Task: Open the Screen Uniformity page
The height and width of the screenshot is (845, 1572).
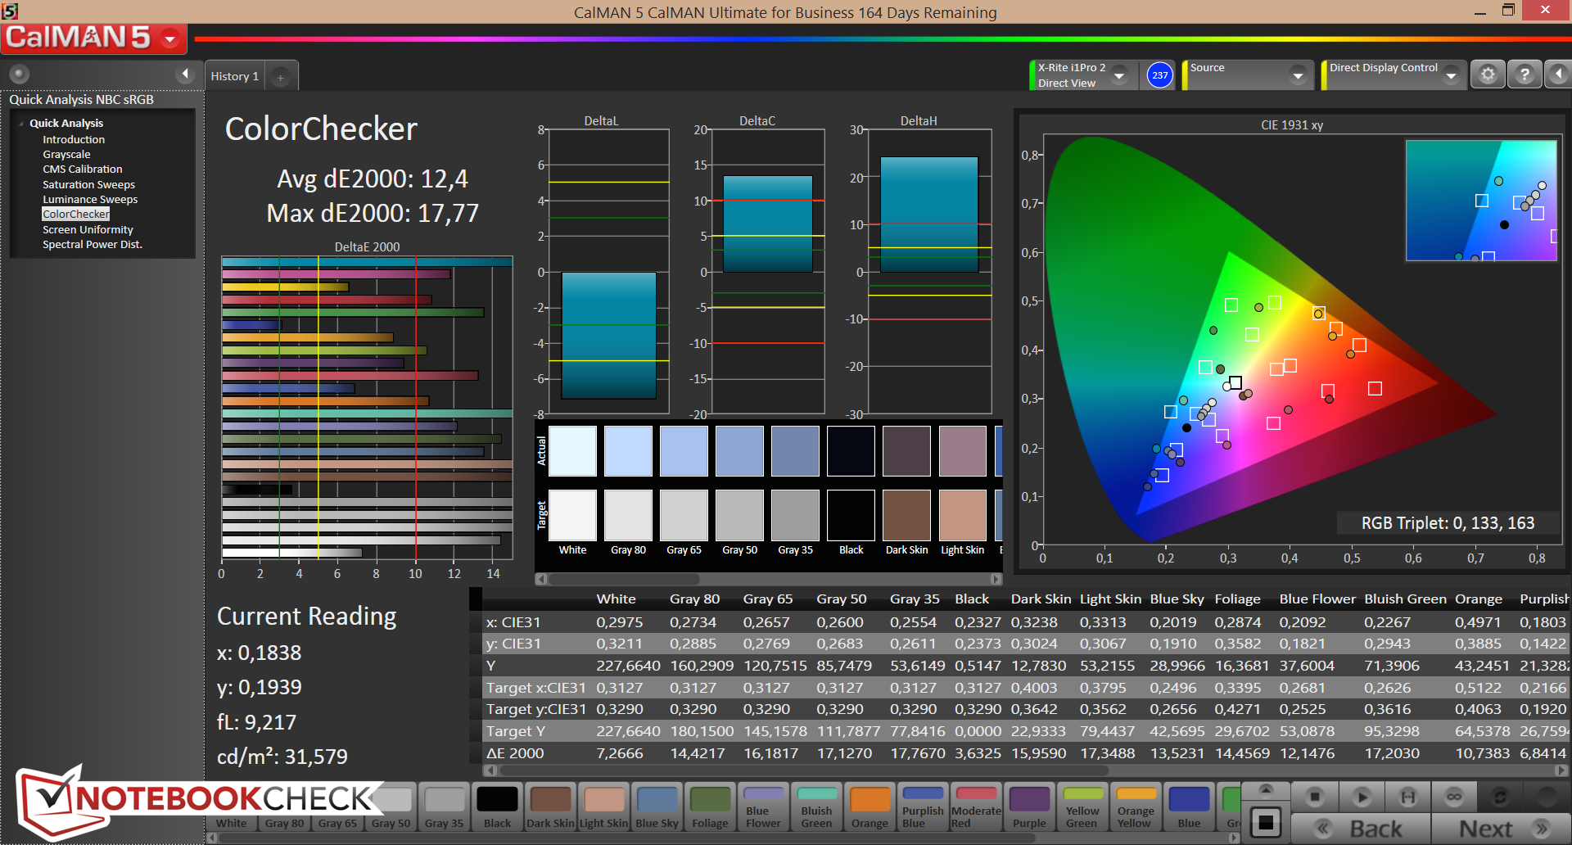Action: click(88, 230)
